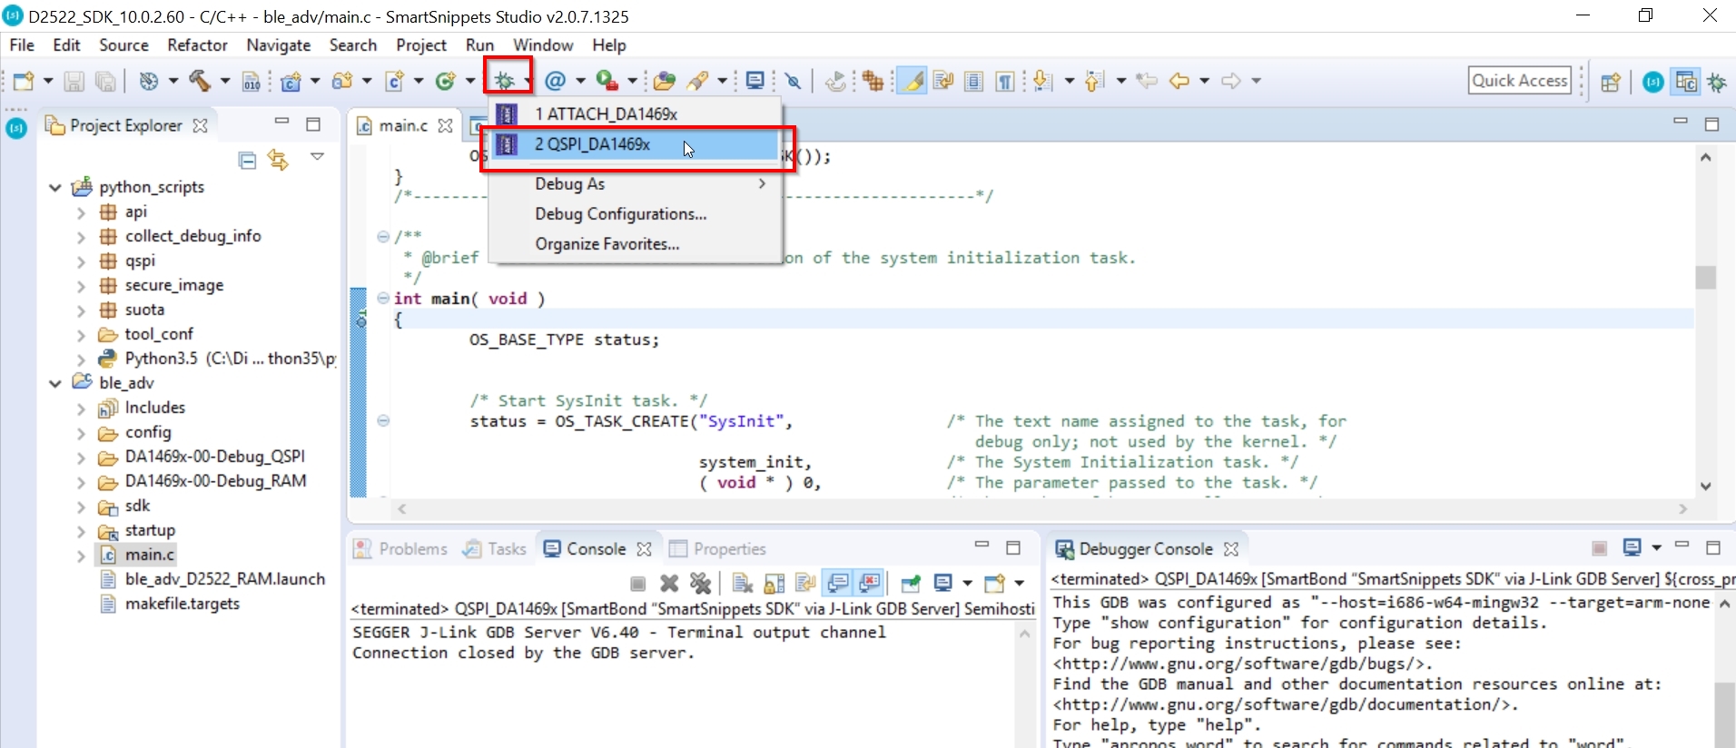This screenshot has width=1736, height=748.
Task: Click terminate icon in Debugger Console
Action: (1600, 548)
